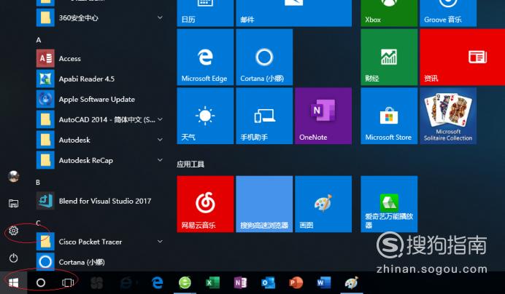Open the 画图 Paint tile
505x294 pixels.
point(323,204)
